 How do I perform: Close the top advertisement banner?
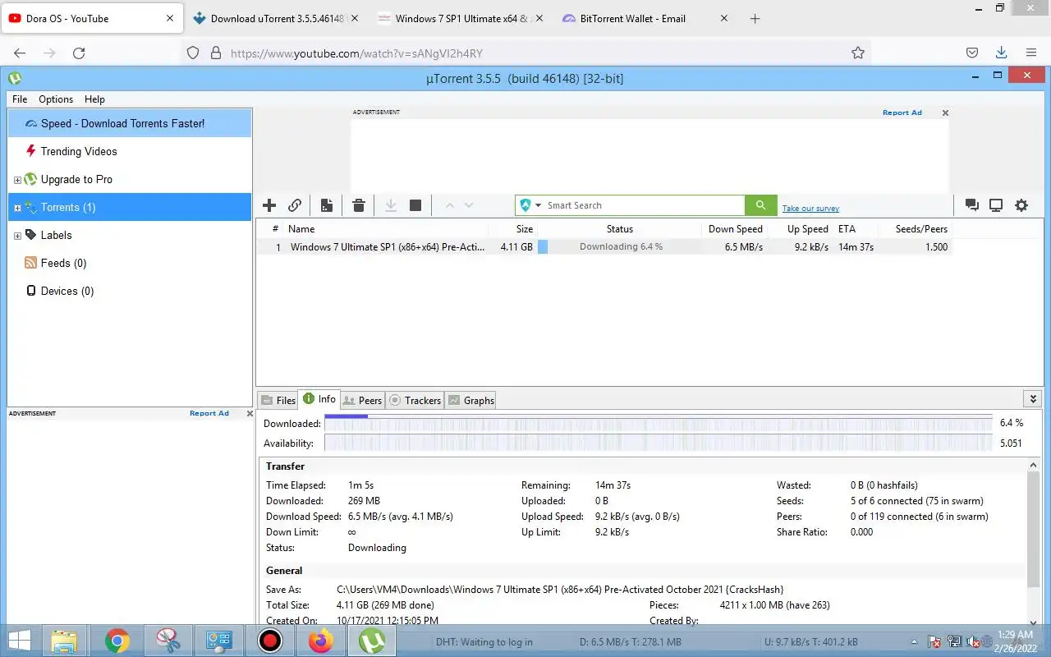pyautogui.click(x=945, y=113)
